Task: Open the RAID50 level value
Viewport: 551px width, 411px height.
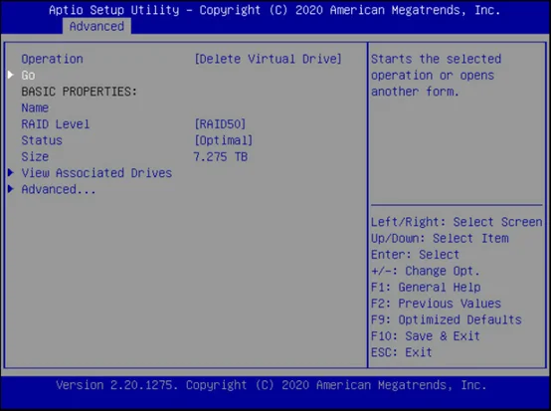Action: (220, 124)
